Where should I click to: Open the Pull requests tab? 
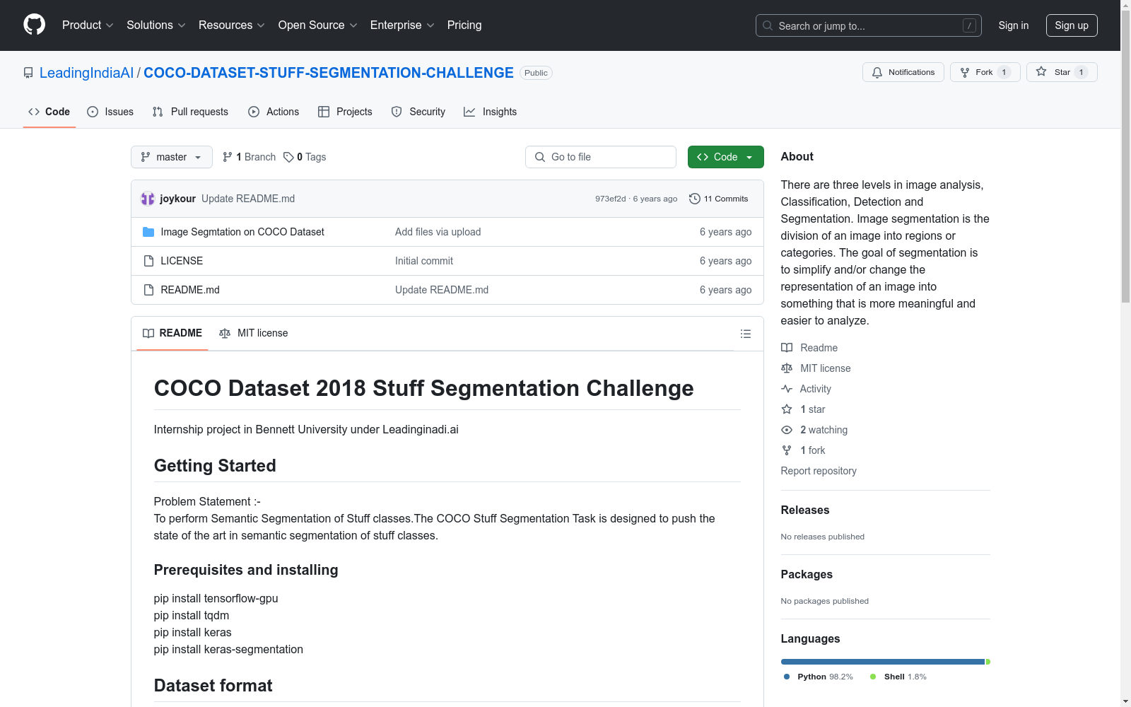pos(190,112)
